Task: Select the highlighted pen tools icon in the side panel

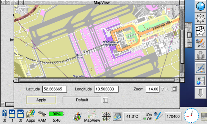Action: coord(201,68)
